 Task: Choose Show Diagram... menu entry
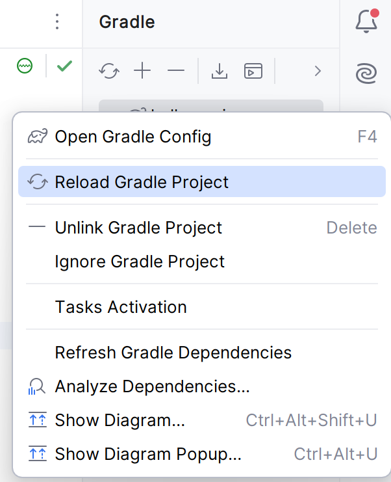[x=120, y=420]
